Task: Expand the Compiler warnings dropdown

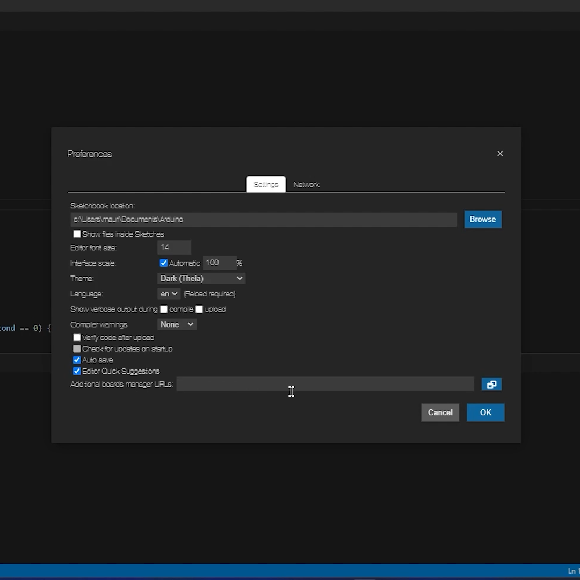Action: coord(177,324)
